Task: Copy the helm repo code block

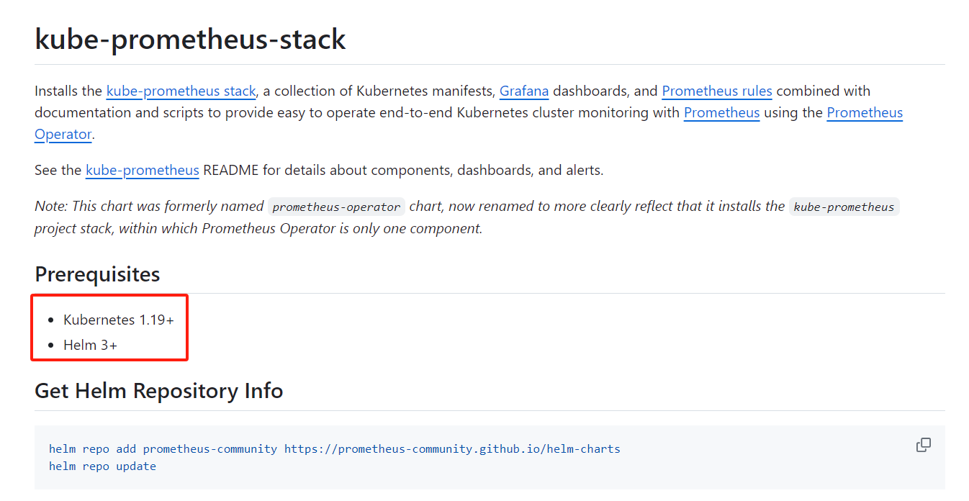Action: click(x=923, y=445)
